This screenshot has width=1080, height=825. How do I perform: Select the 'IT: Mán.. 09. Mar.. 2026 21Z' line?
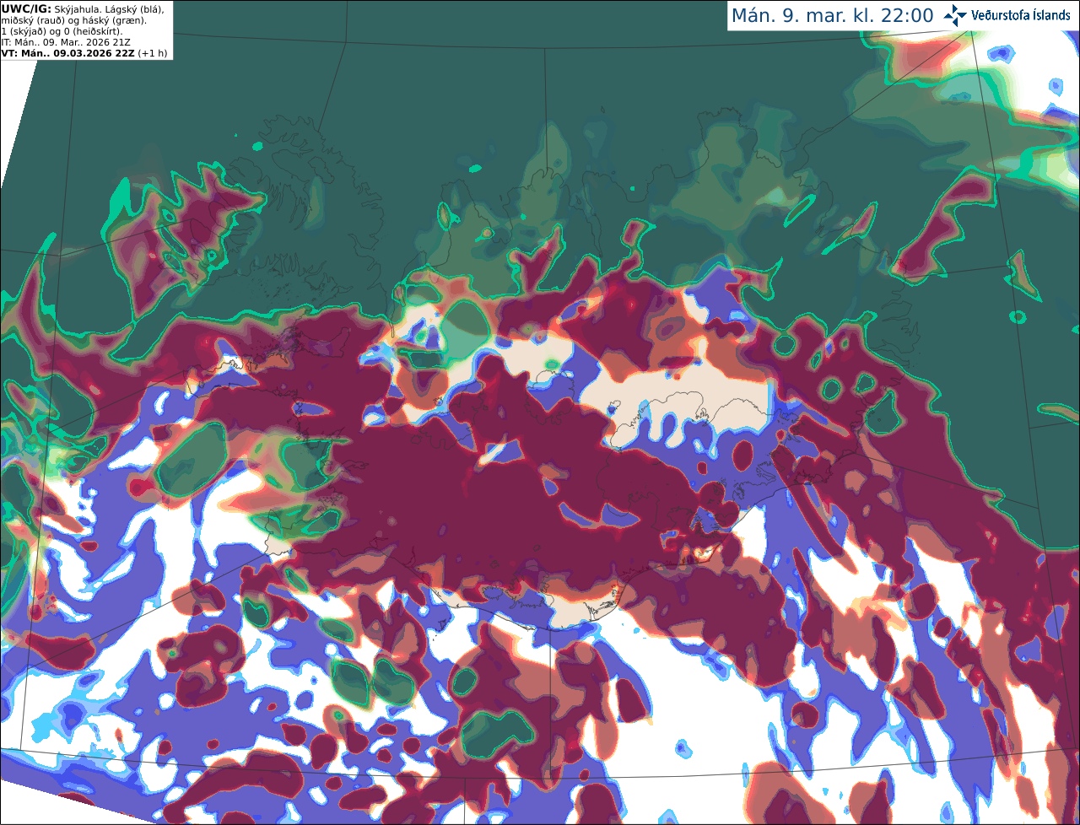point(65,42)
